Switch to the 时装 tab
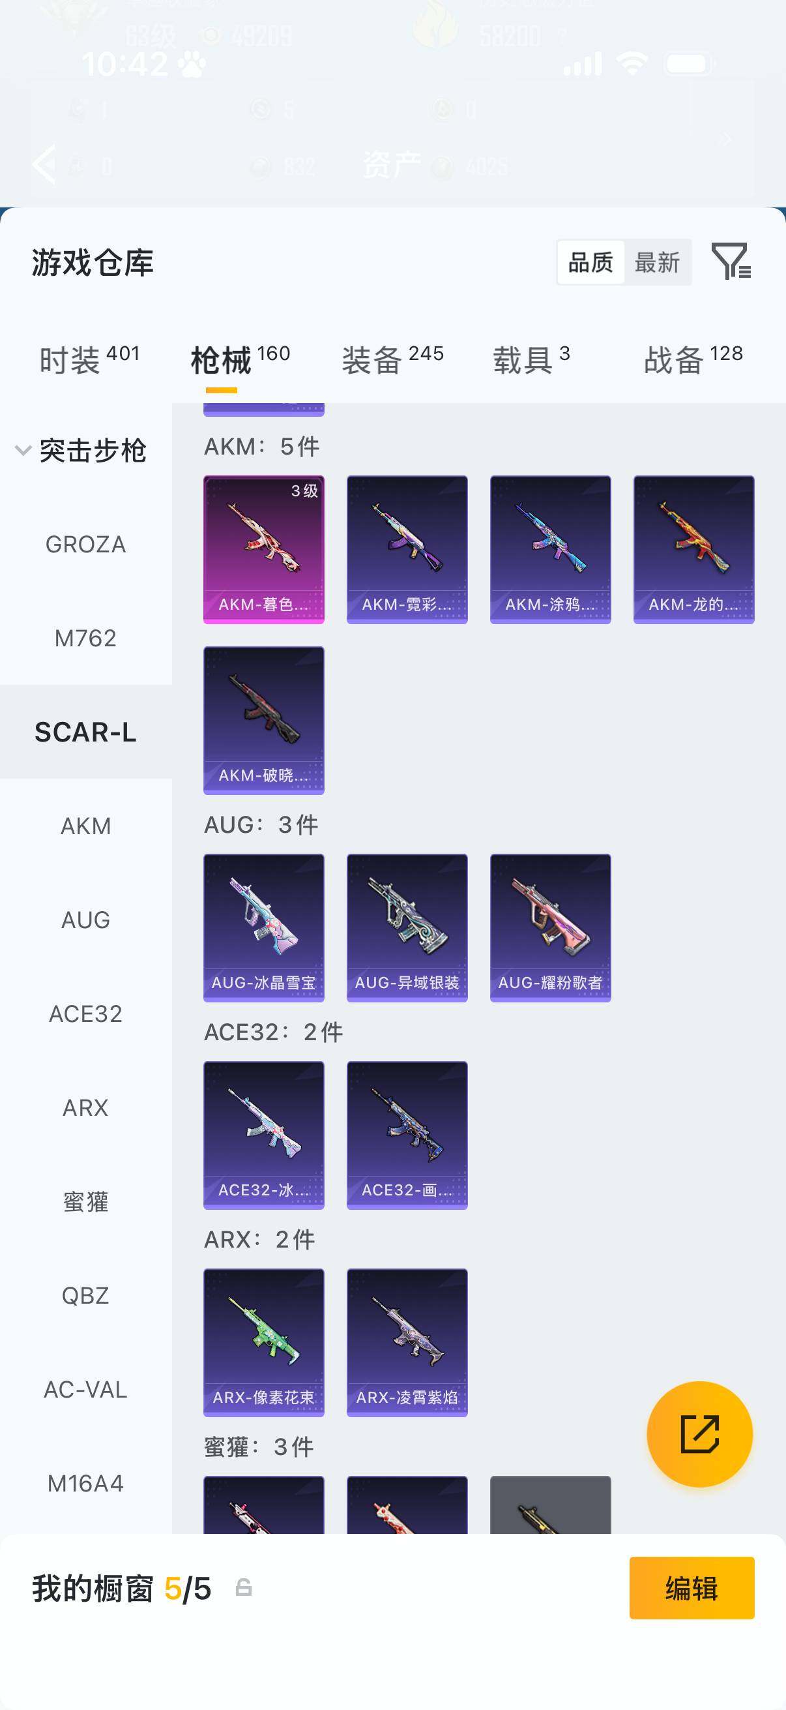 (x=89, y=360)
